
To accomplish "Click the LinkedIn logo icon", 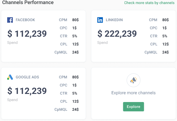I will point(100,20).
